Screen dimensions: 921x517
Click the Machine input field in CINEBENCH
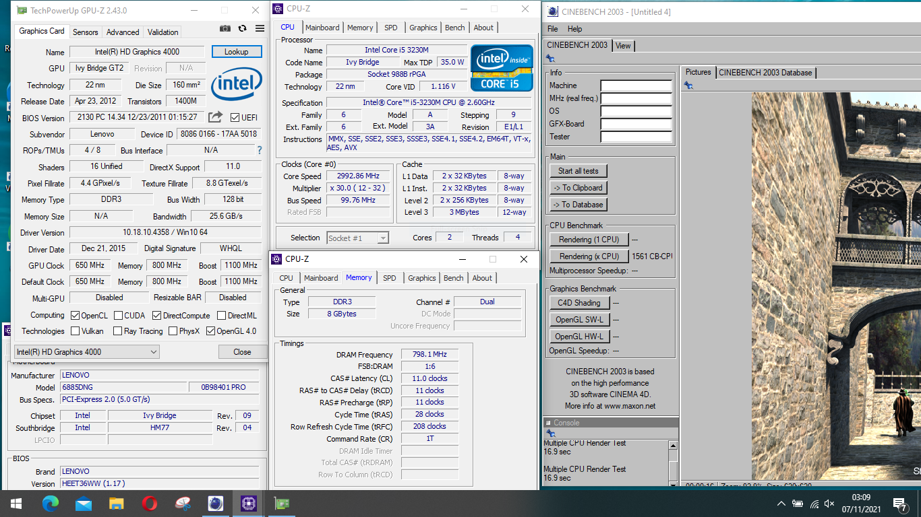click(636, 85)
